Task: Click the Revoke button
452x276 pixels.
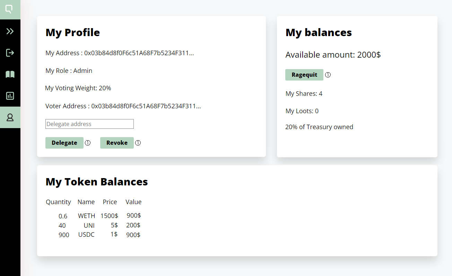Action: point(117,143)
